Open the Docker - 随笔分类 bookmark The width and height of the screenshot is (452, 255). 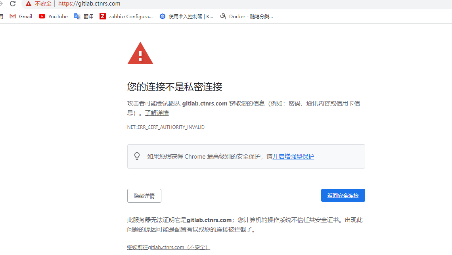click(x=247, y=16)
